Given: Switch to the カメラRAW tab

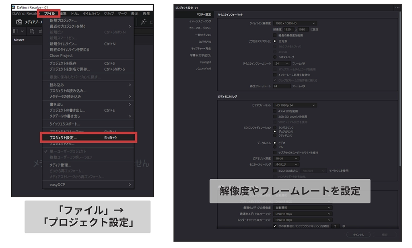Looking at the screenshot, I should [205, 42].
